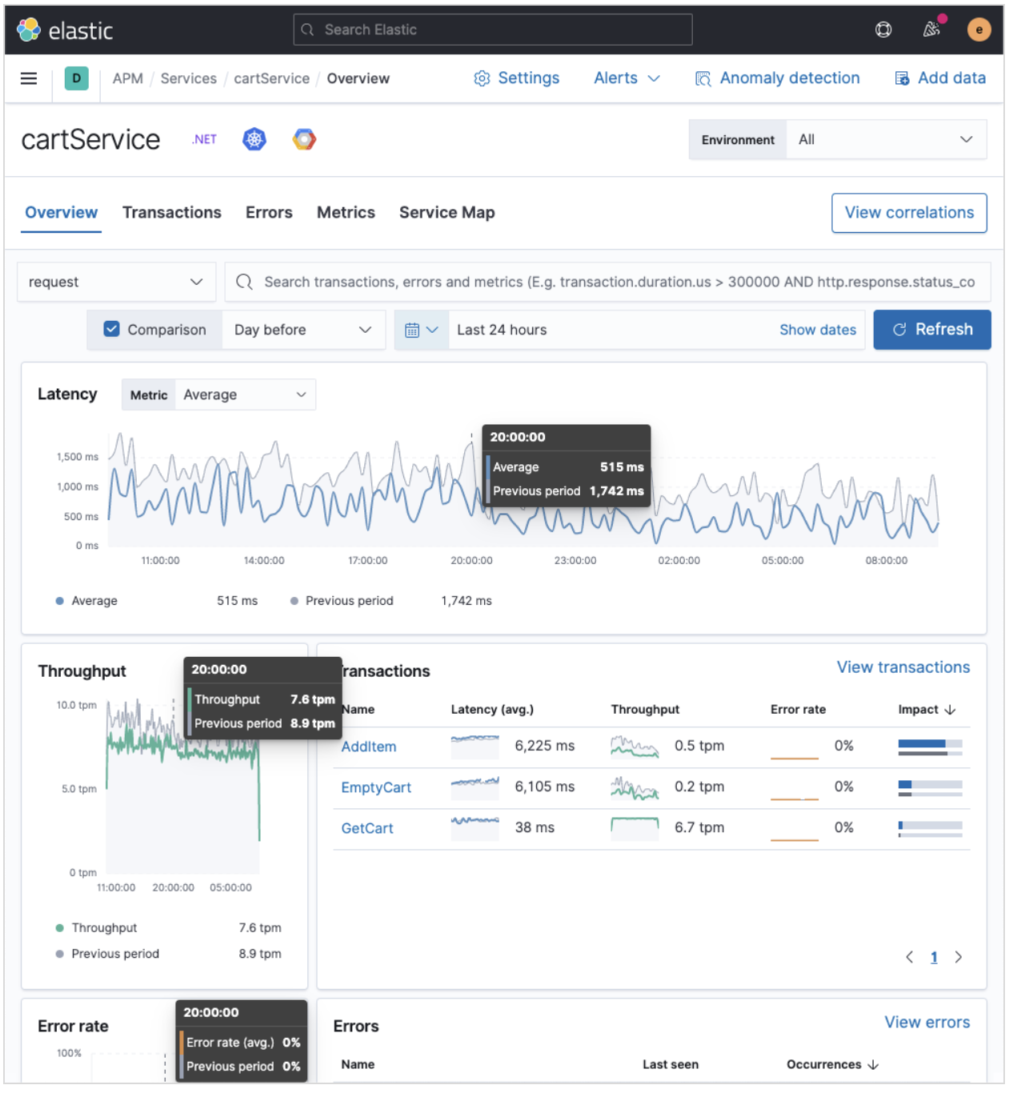Click the Add data icon
Screen dimensions: 1013x1093
pyautogui.click(x=903, y=78)
